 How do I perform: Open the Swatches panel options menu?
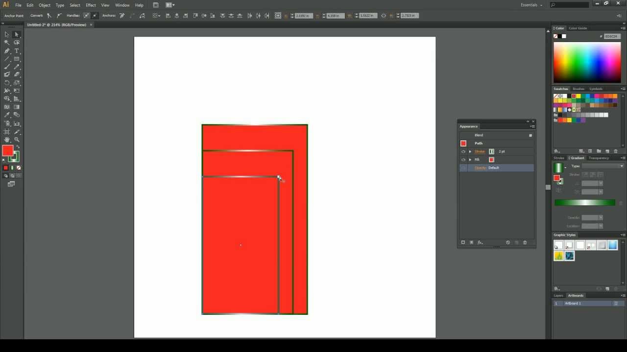[x=623, y=89]
